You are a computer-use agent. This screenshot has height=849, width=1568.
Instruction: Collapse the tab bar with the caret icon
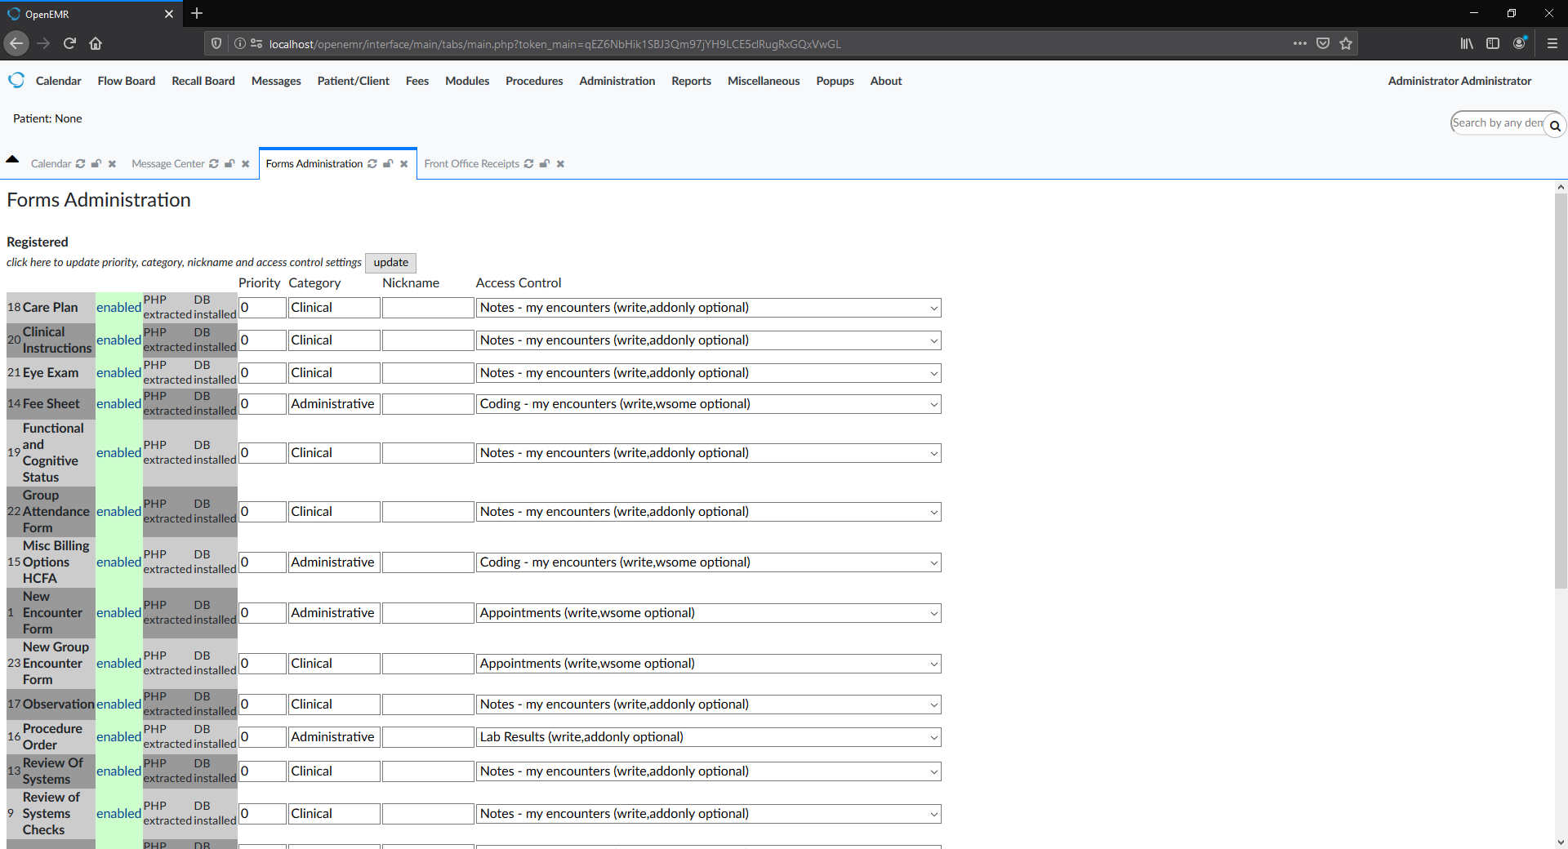click(12, 158)
